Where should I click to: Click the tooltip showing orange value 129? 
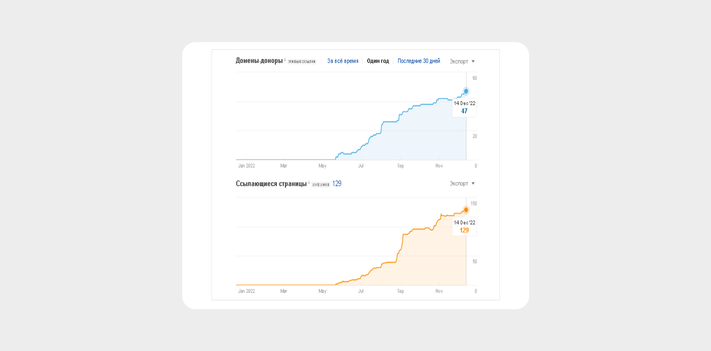(464, 226)
